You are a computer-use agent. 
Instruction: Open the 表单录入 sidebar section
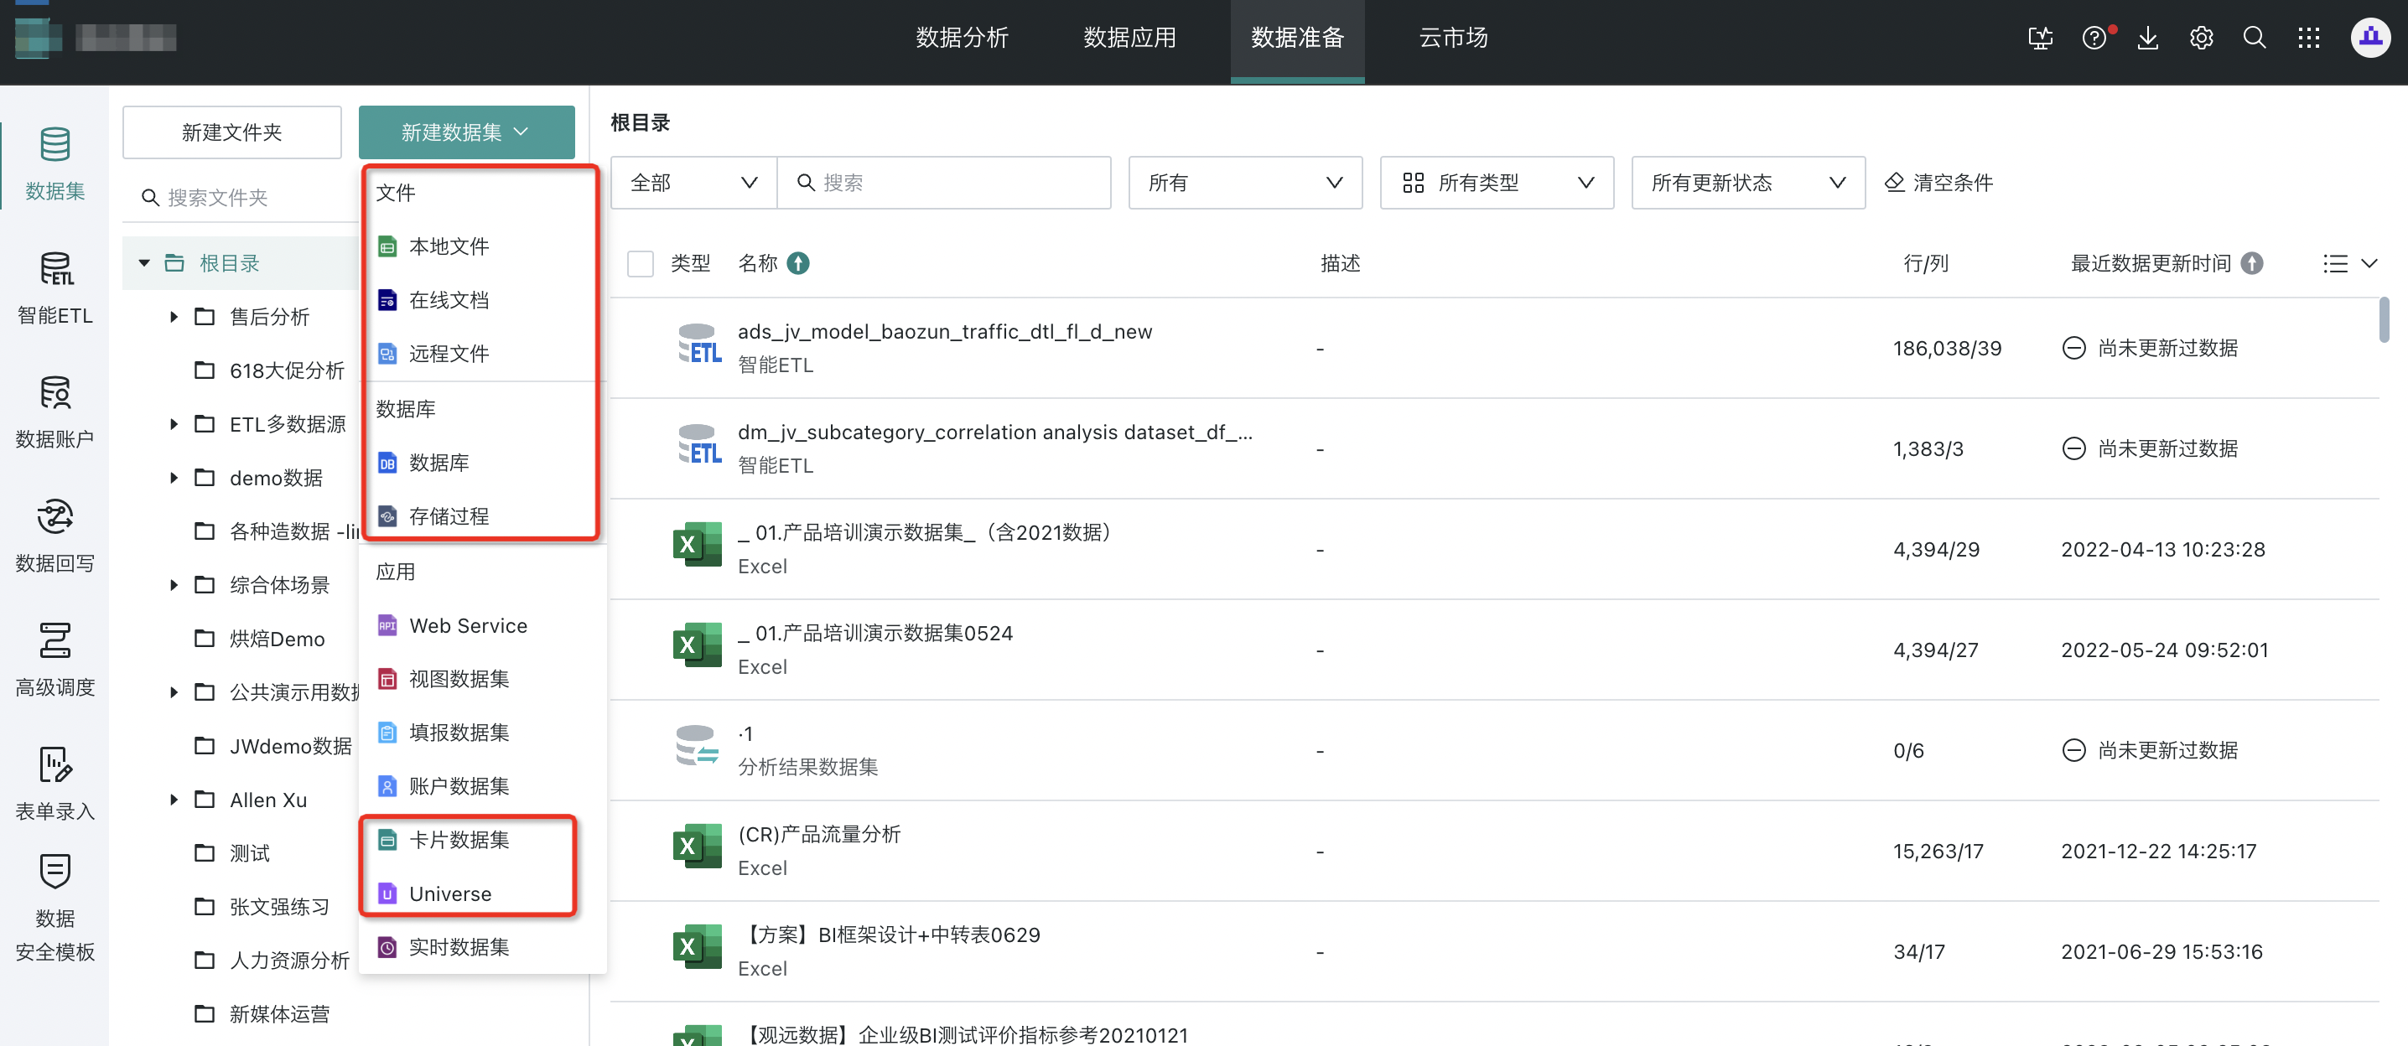click(54, 785)
